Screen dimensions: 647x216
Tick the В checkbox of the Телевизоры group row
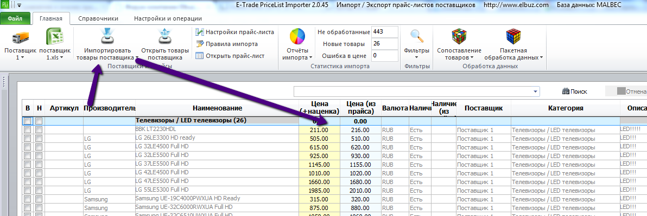coord(28,121)
